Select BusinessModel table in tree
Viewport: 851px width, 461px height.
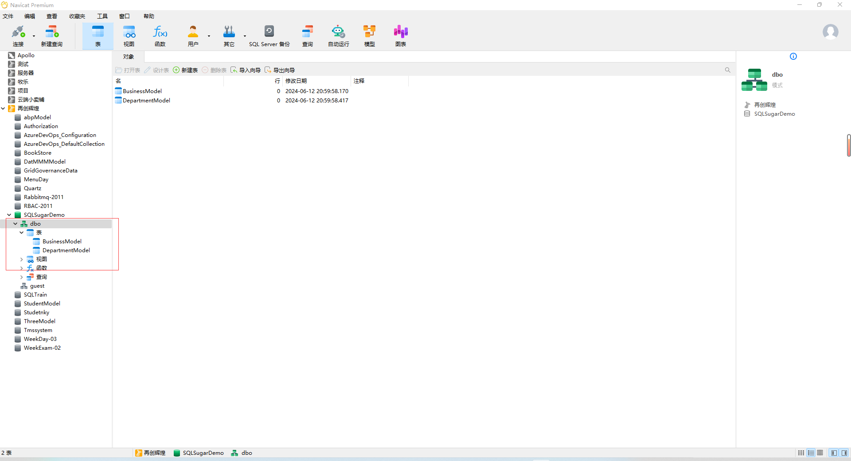coord(62,241)
